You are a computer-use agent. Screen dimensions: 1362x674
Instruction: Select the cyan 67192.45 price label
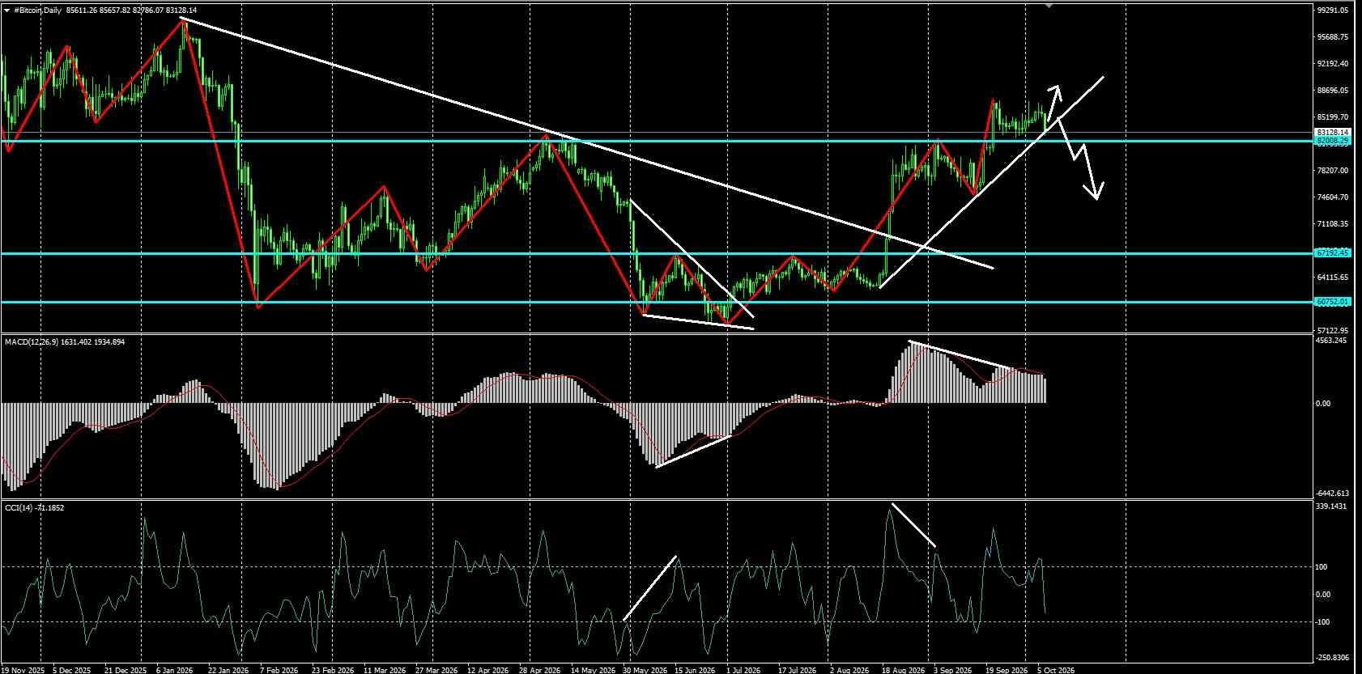coord(1333,253)
